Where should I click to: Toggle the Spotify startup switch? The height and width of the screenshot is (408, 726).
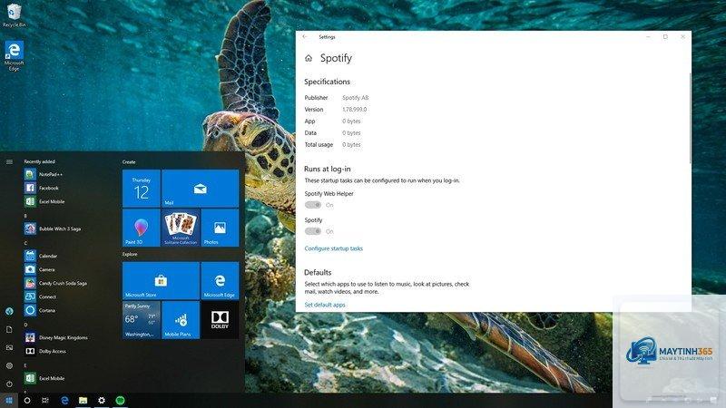pyautogui.click(x=313, y=231)
